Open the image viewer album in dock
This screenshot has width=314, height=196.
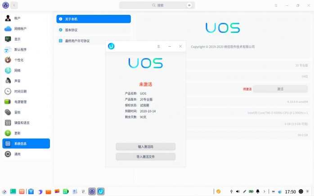pyautogui.click(x=57, y=192)
